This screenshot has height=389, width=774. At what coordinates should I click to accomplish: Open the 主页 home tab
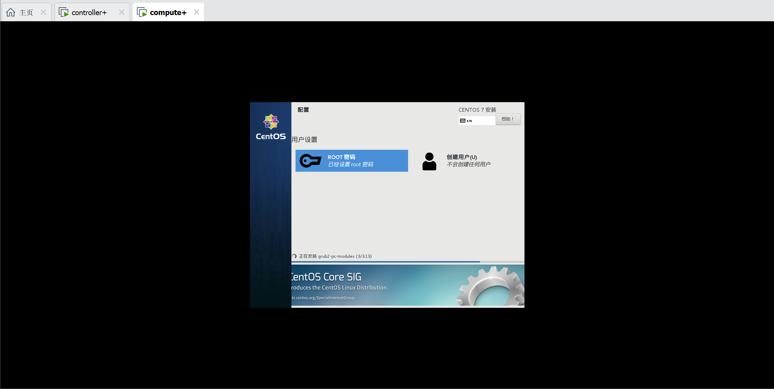click(x=26, y=12)
